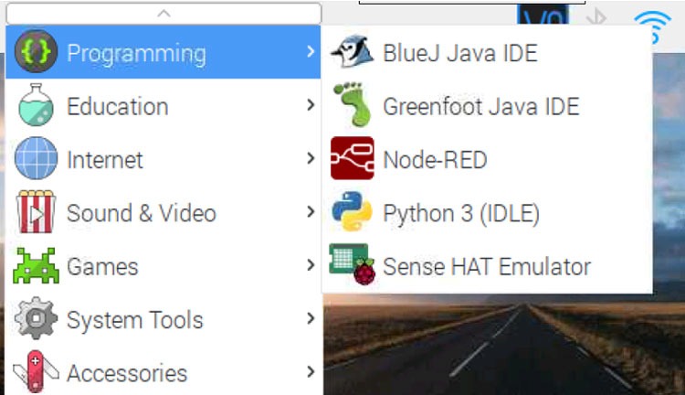Click the System Tools gear icon
This screenshot has width=685, height=395.
pyautogui.click(x=36, y=320)
